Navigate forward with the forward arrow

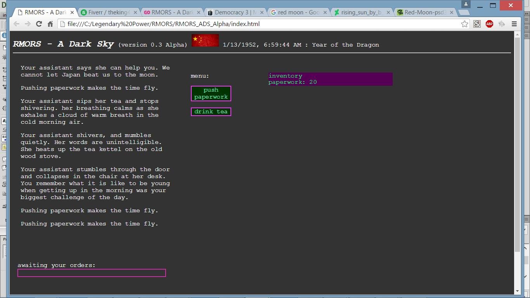28,24
